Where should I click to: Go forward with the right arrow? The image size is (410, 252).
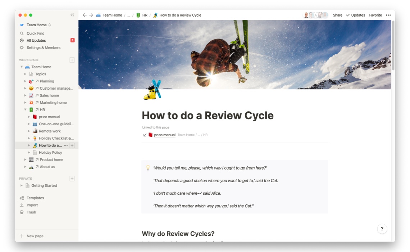pos(91,15)
